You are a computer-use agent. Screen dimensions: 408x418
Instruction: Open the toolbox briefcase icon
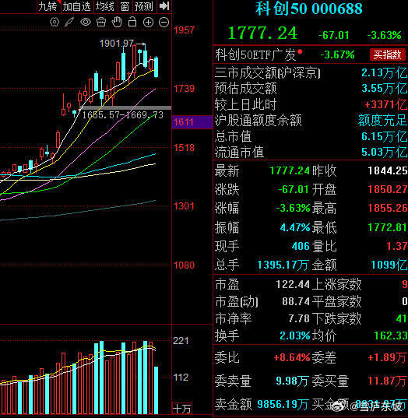pyautogui.click(x=101, y=22)
